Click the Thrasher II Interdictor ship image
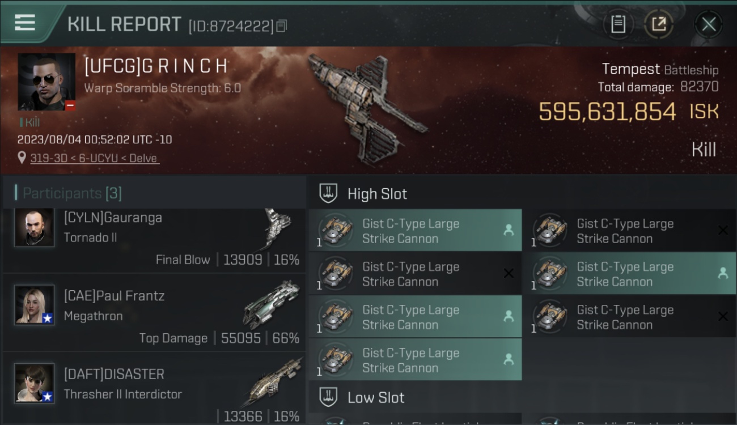The width and height of the screenshot is (737, 425). [x=275, y=381]
